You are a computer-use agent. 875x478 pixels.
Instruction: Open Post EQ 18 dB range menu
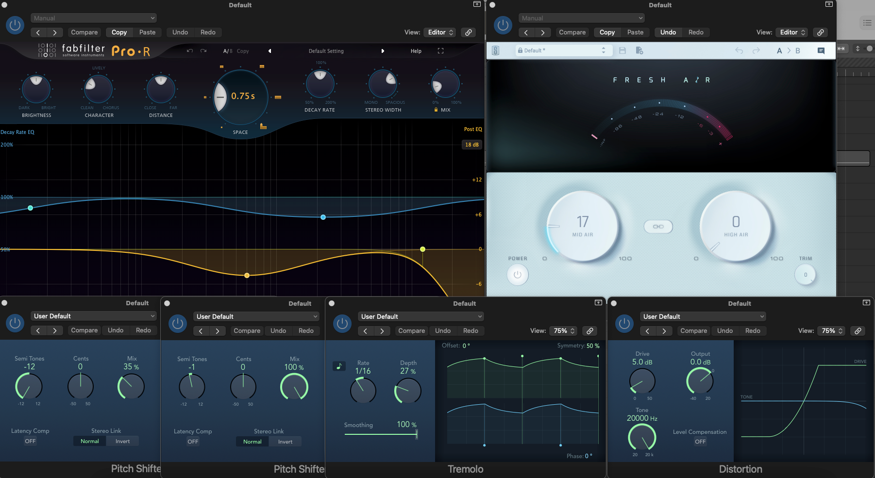tap(472, 145)
